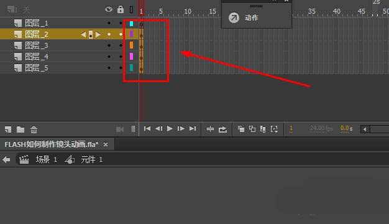Lock layer 图层_1 via its lock dot

121,23
